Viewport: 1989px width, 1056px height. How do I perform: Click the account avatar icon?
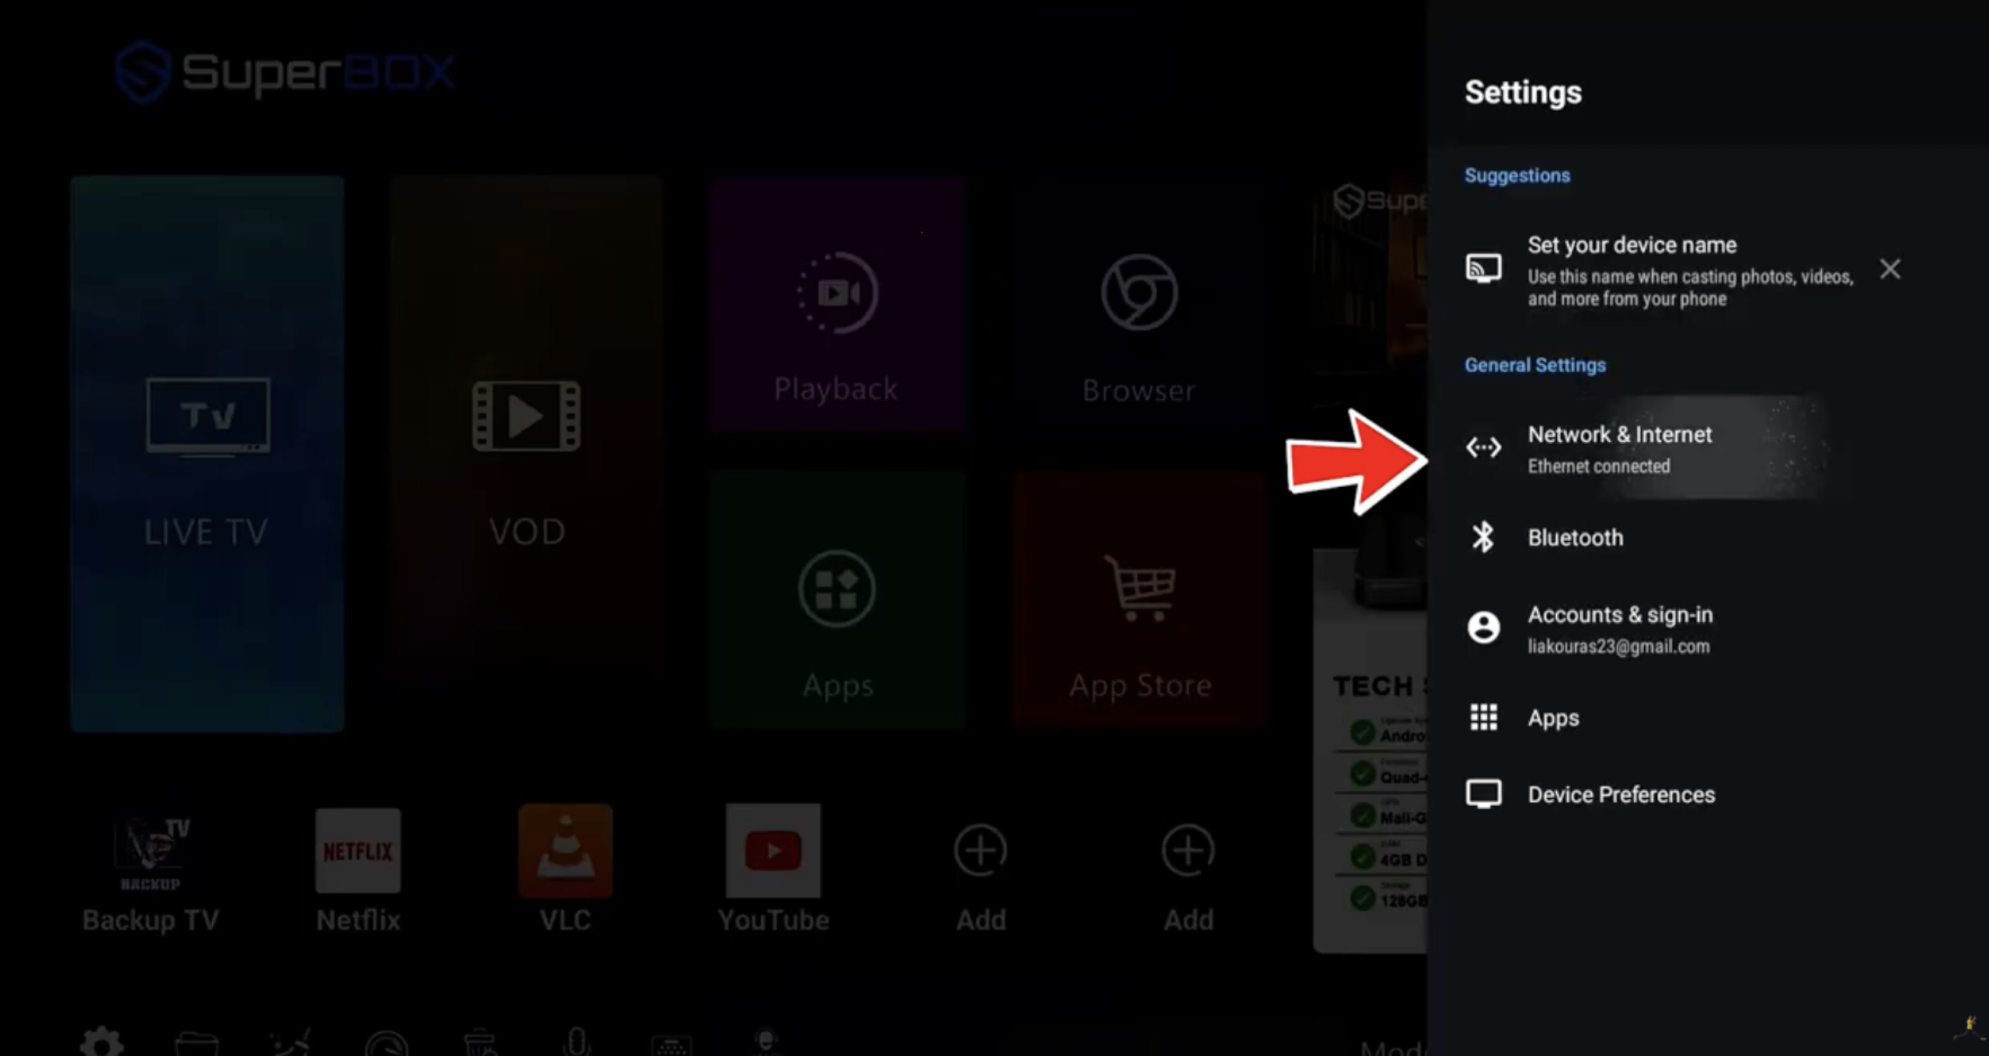coord(1483,627)
